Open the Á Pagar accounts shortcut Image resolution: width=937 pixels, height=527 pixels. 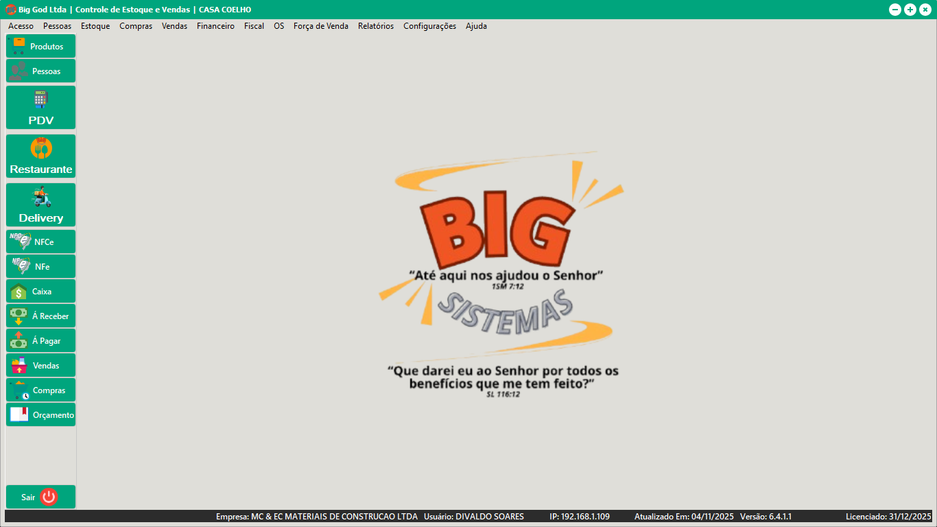point(40,340)
